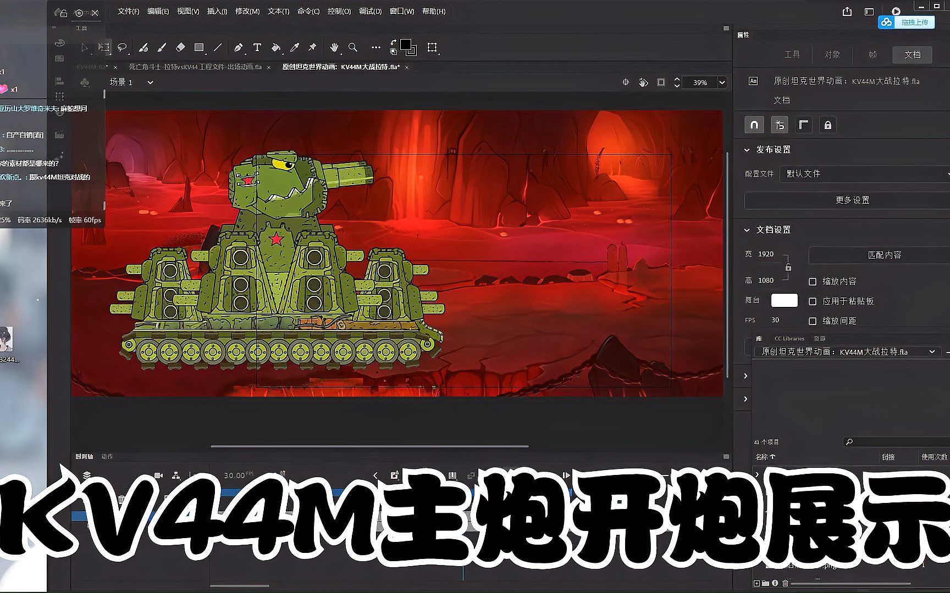The image size is (950, 593).
Task: Select the Line tool
Action: pyautogui.click(x=218, y=47)
